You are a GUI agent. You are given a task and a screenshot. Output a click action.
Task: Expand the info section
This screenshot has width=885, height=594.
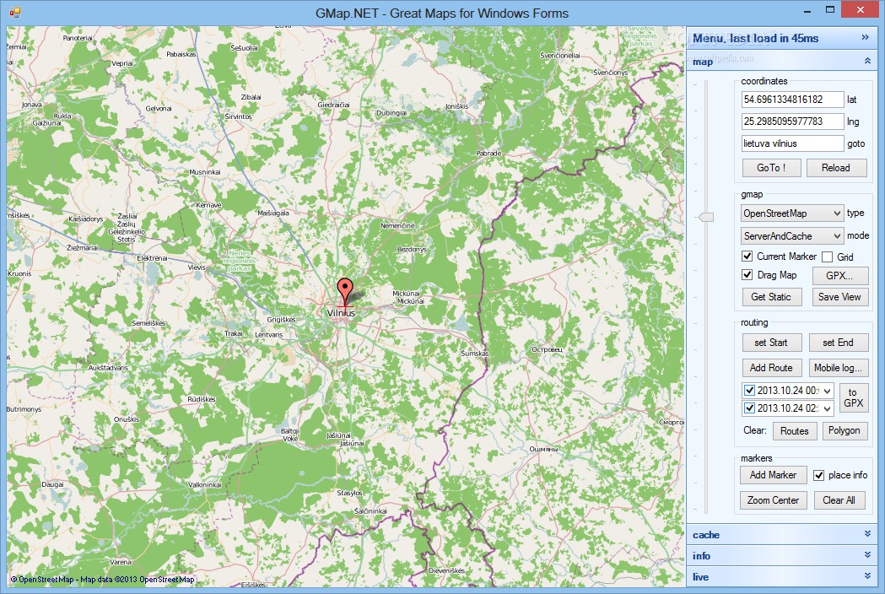coord(867,555)
